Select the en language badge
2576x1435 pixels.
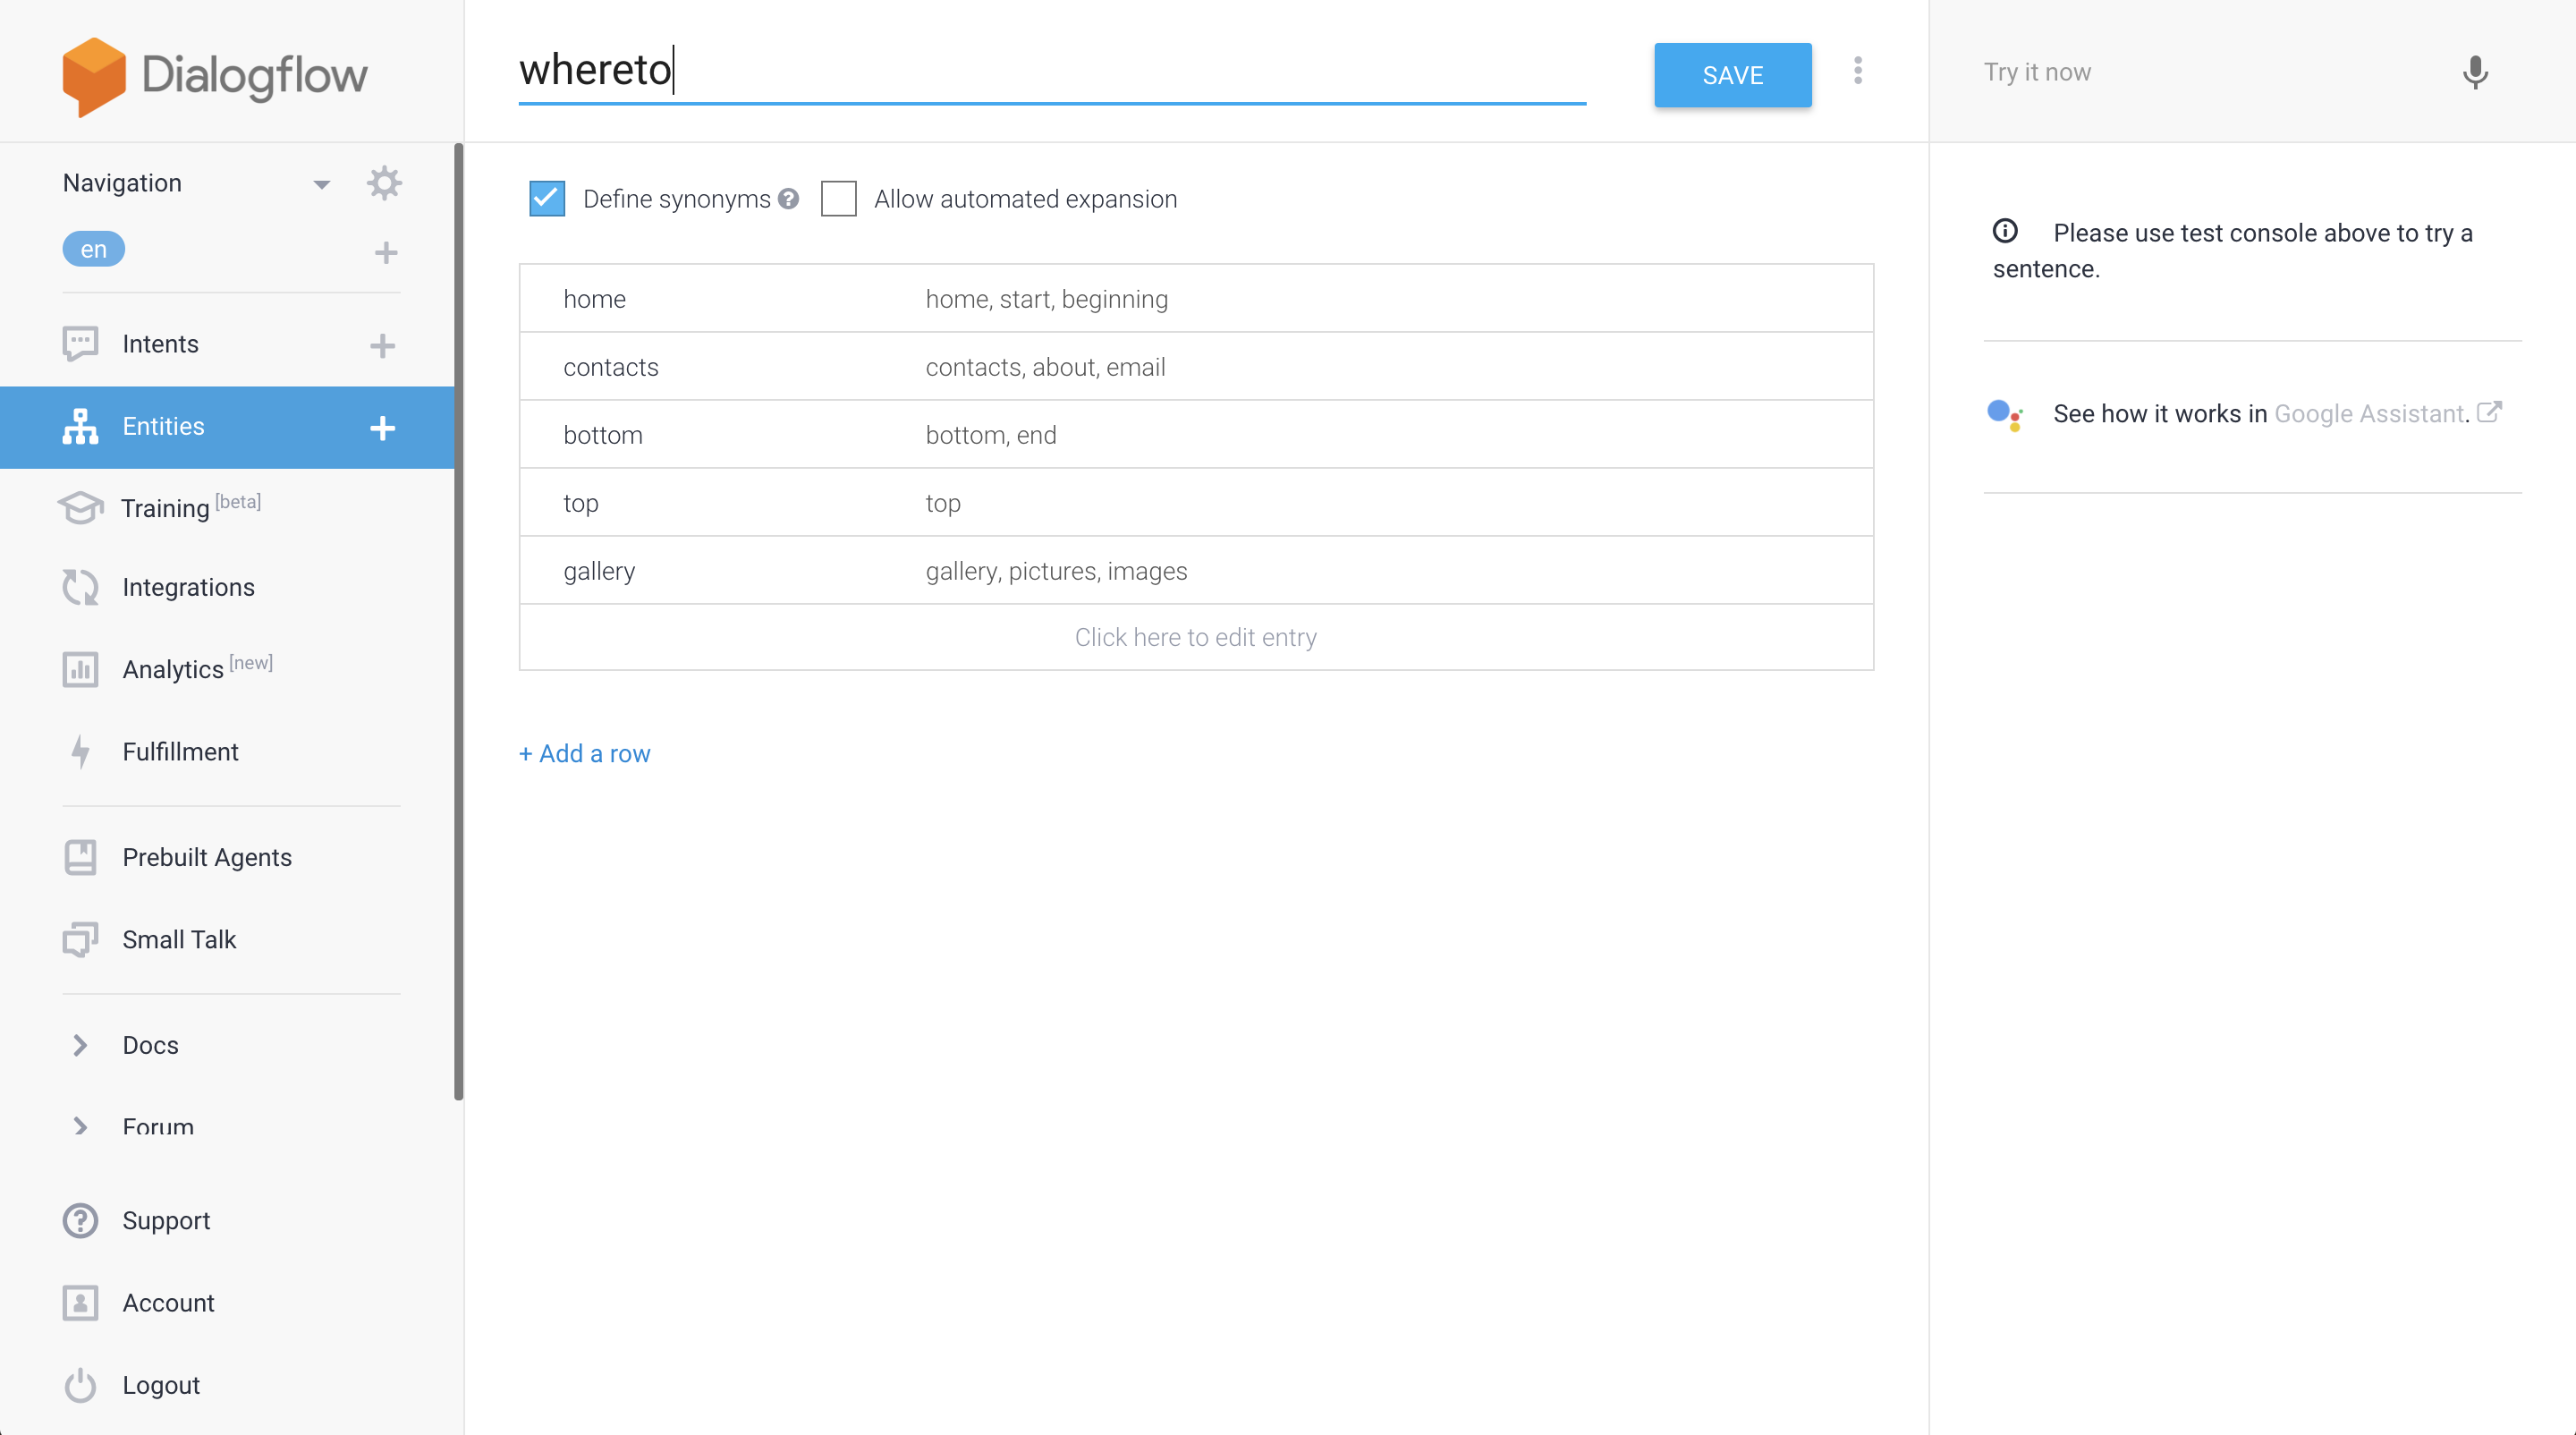tap(93, 249)
